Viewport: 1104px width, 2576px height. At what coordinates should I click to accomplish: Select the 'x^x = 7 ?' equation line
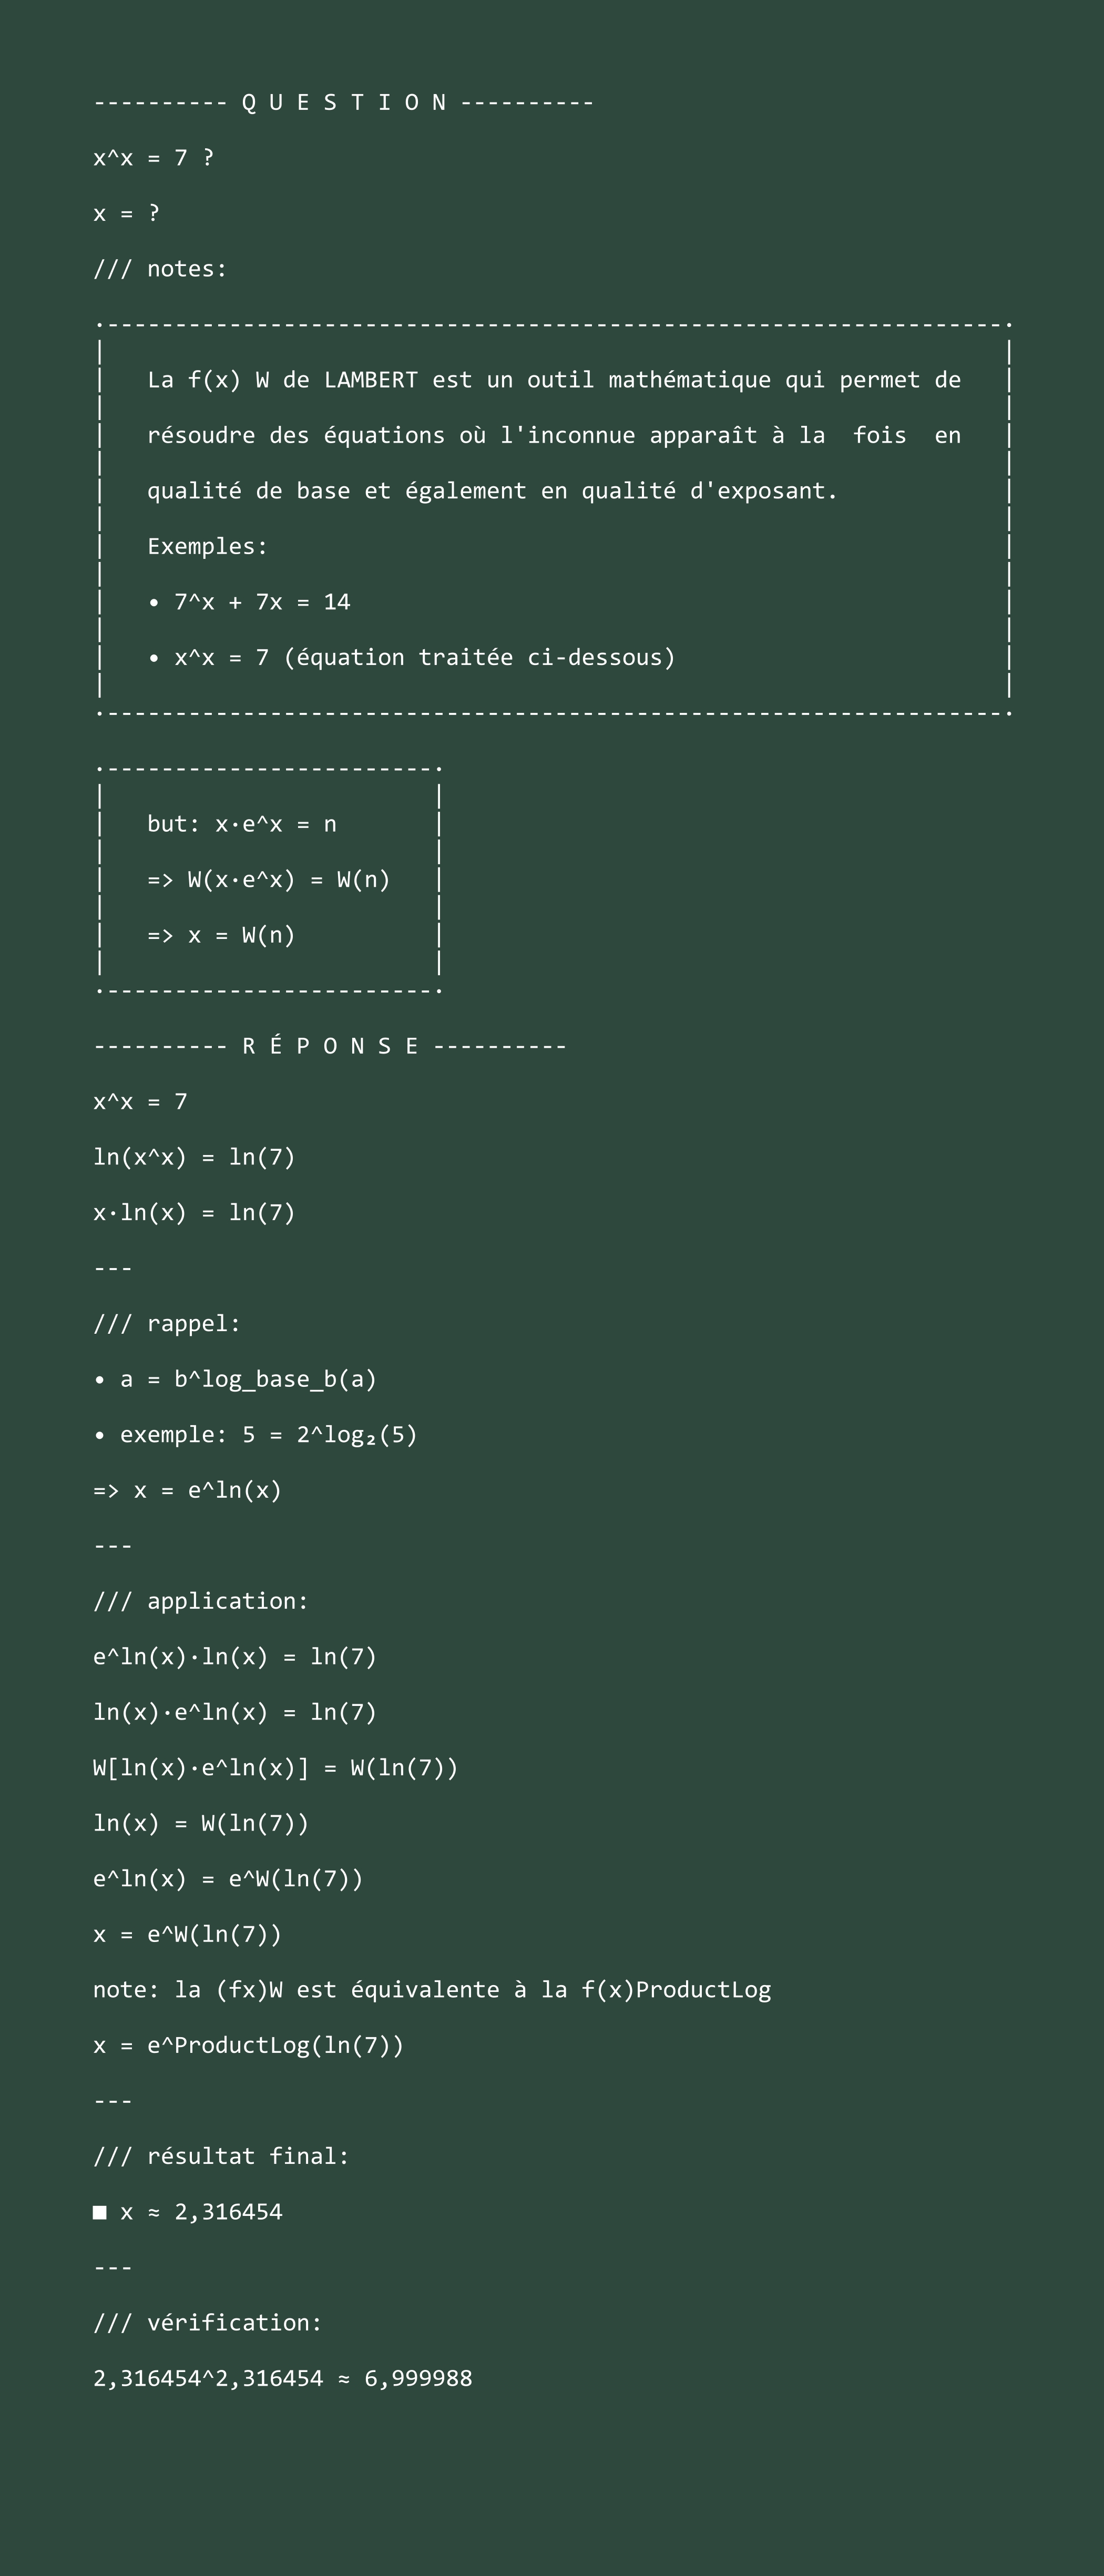pyautogui.click(x=153, y=157)
